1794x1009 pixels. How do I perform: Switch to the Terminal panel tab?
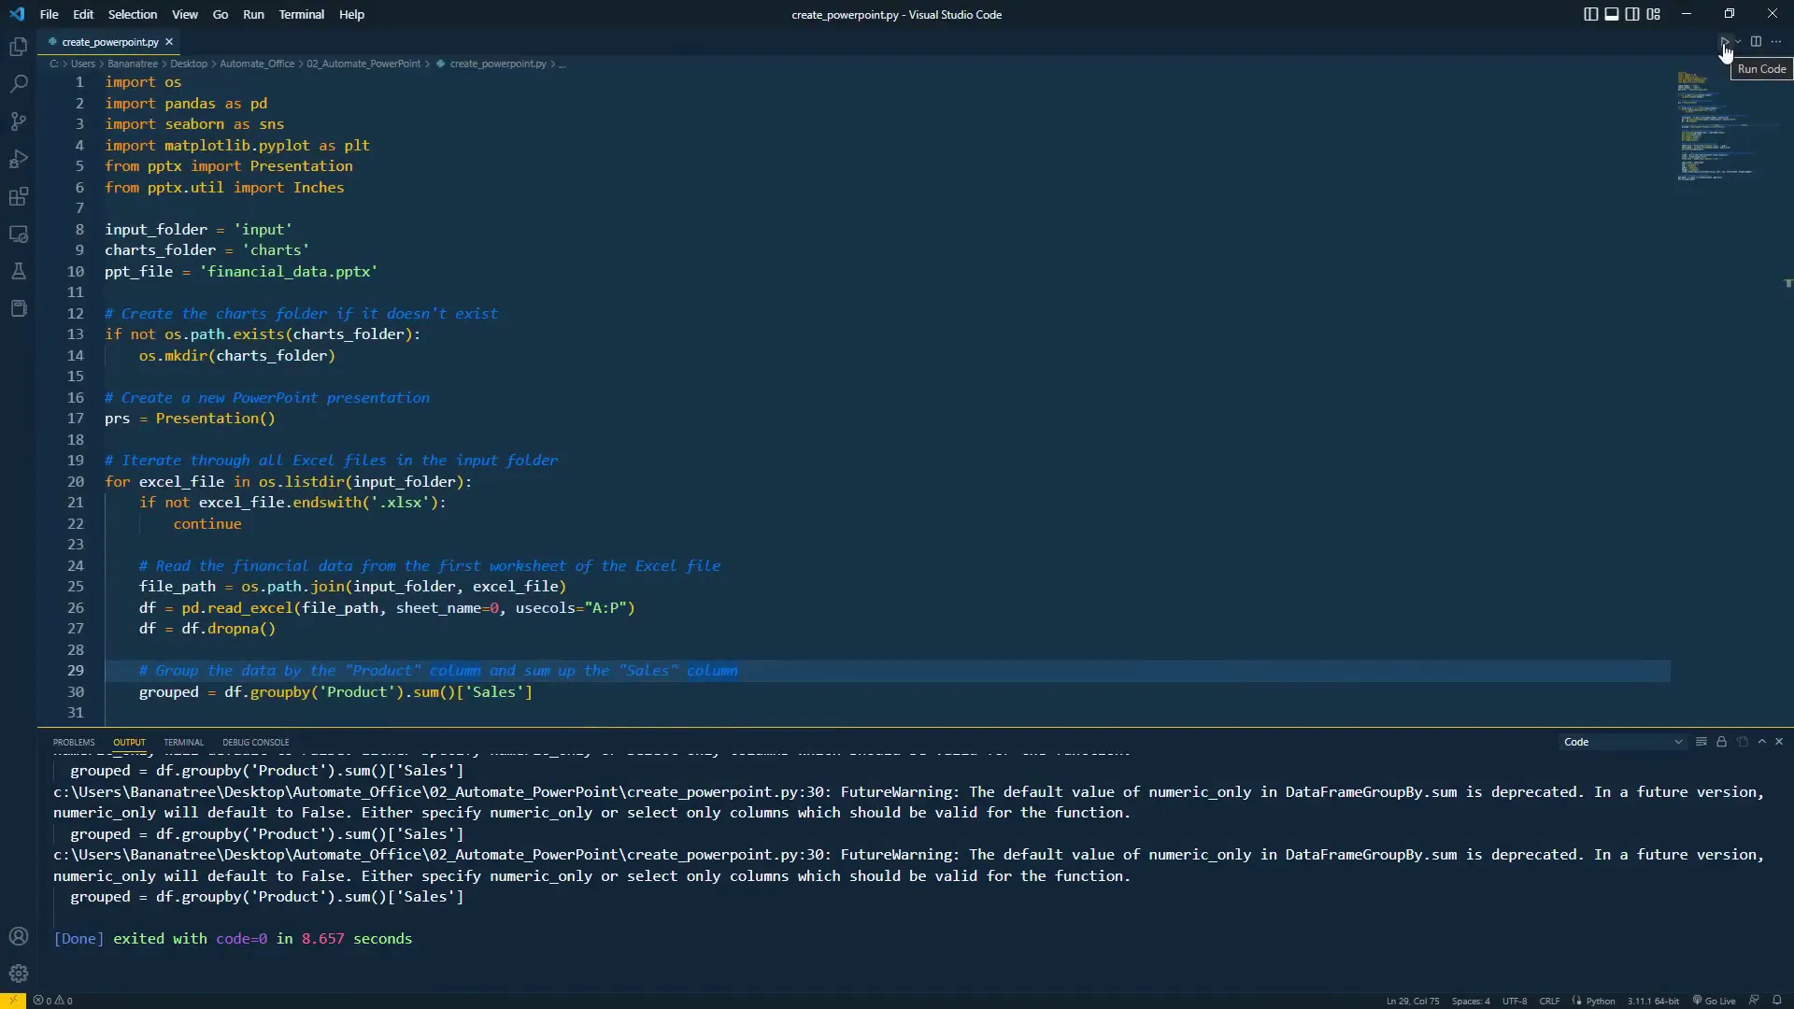tap(183, 742)
